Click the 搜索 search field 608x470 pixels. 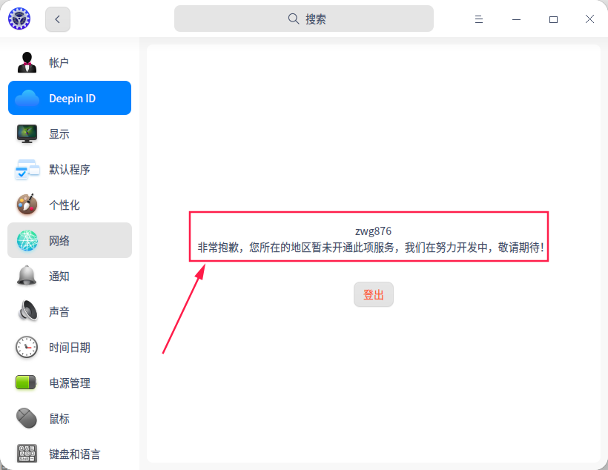pyautogui.click(x=303, y=19)
